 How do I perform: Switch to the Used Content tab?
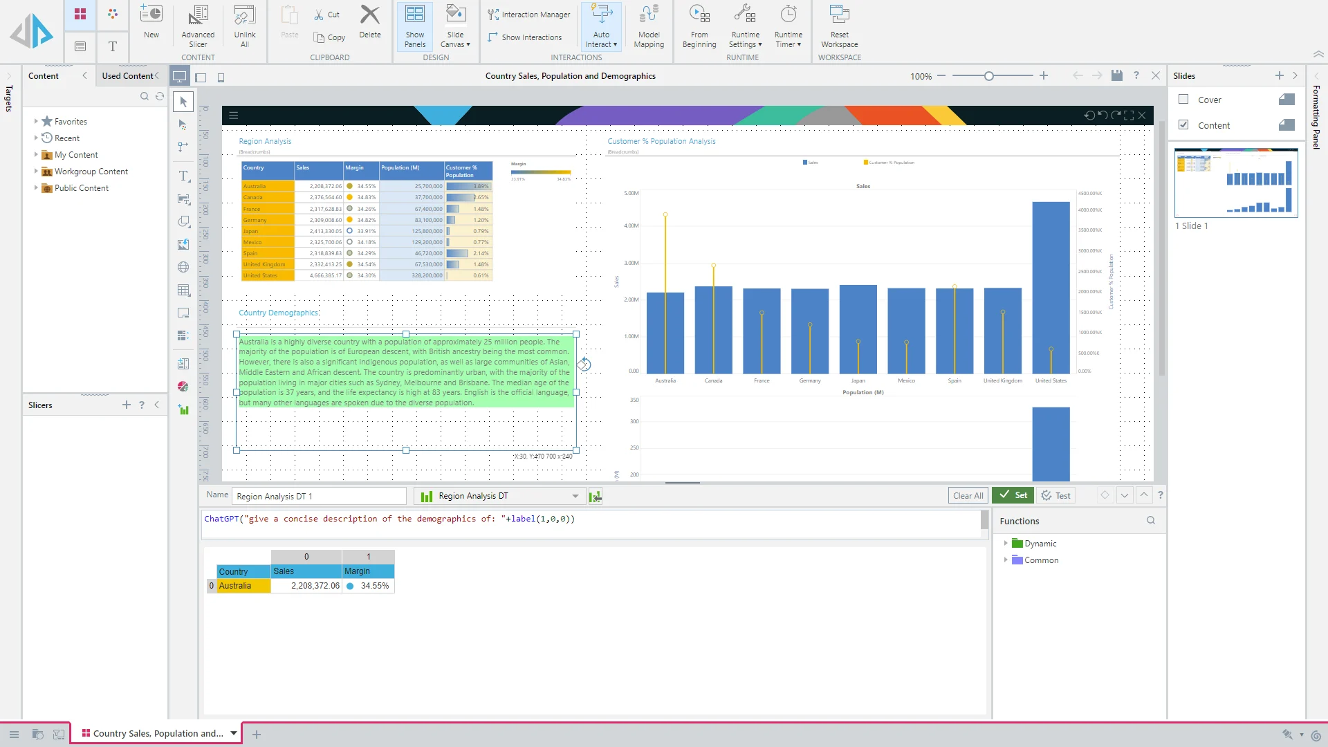(x=127, y=76)
